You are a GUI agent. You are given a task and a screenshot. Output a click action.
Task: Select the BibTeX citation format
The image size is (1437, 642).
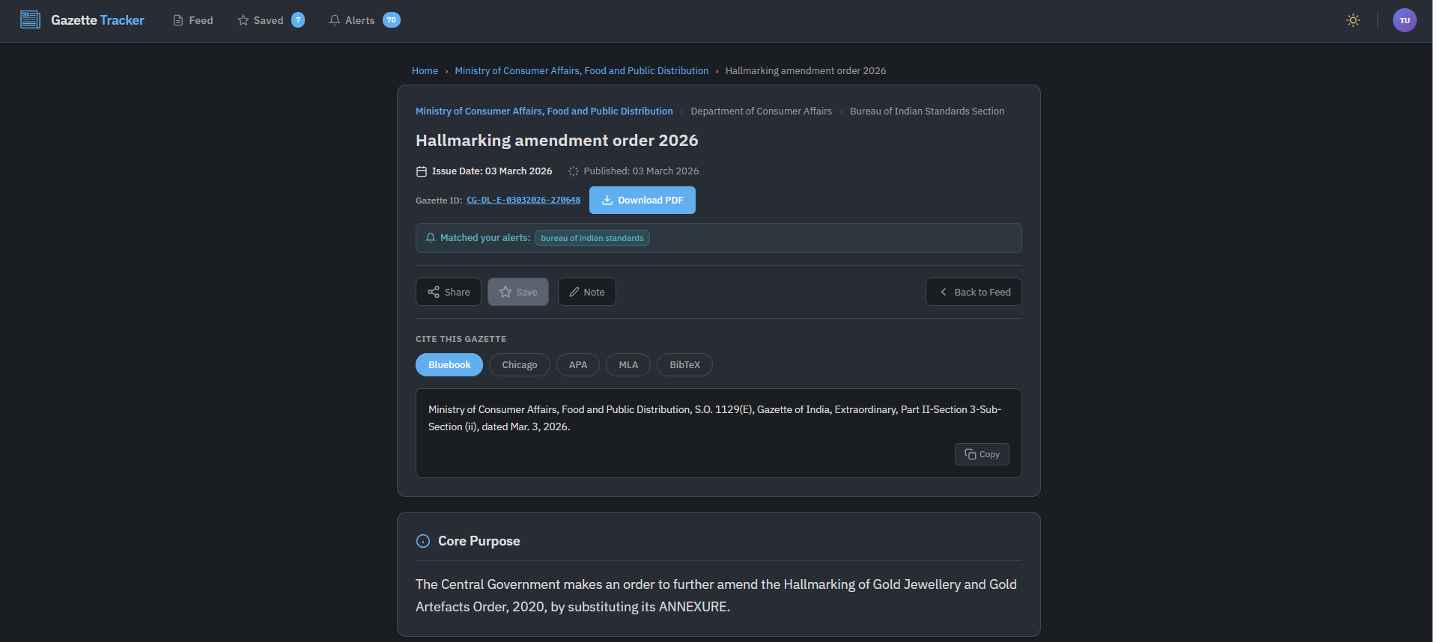684,365
